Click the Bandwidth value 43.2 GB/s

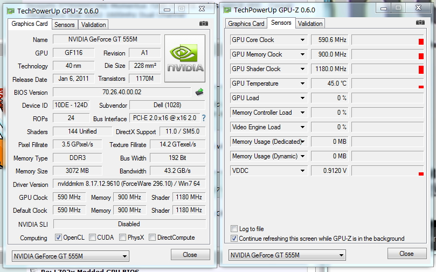177,171
